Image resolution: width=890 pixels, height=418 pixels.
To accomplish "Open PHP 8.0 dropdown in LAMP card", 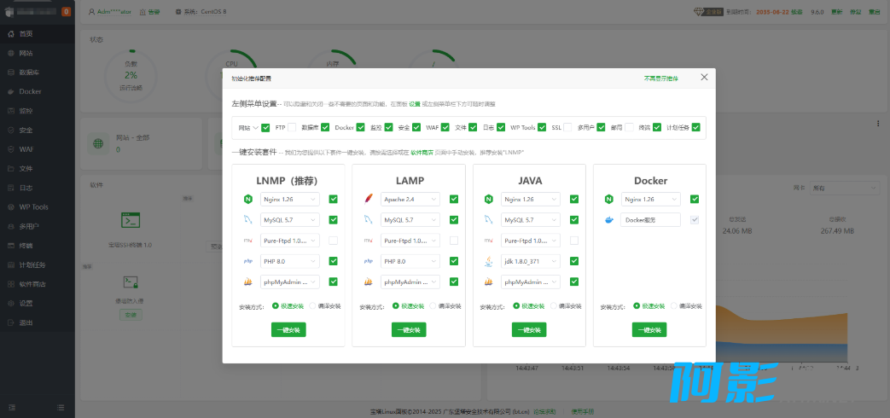I will [410, 261].
